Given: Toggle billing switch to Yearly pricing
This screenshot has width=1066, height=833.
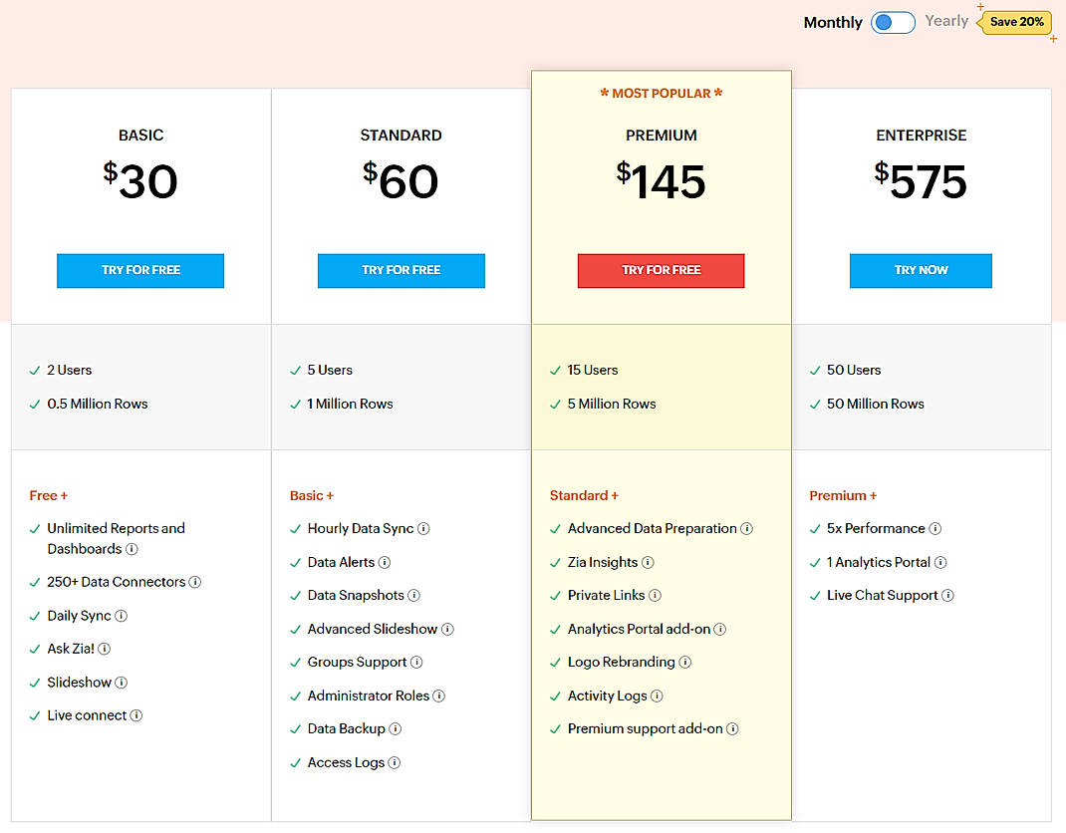Looking at the screenshot, I should pos(893,22).
